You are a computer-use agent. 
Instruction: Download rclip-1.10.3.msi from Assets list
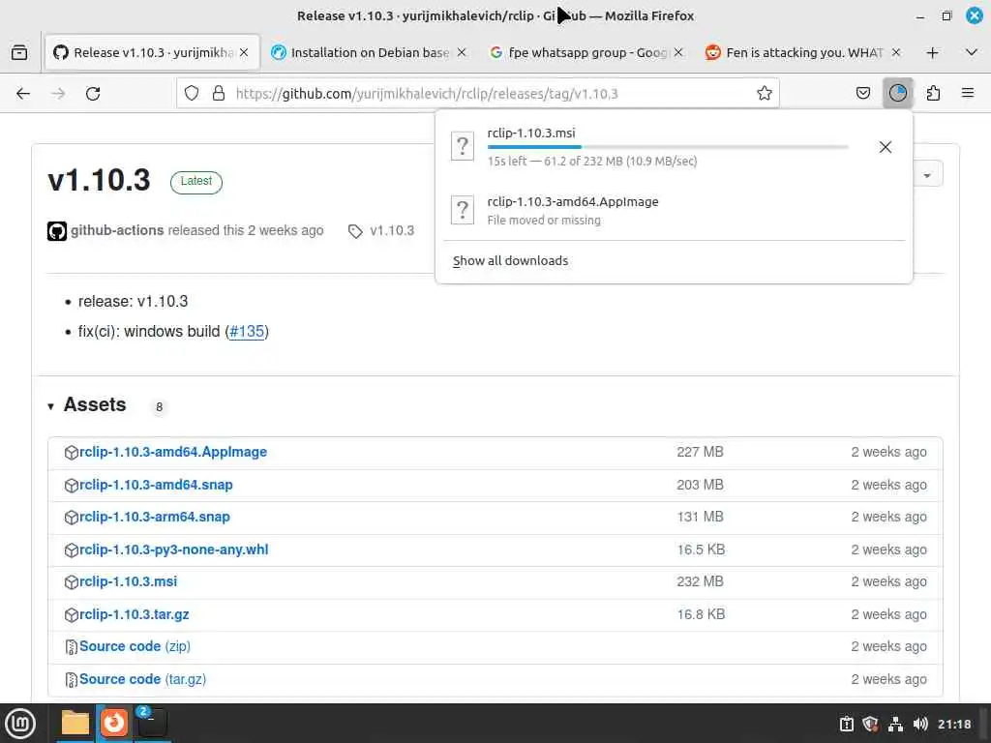coord(129,581)
